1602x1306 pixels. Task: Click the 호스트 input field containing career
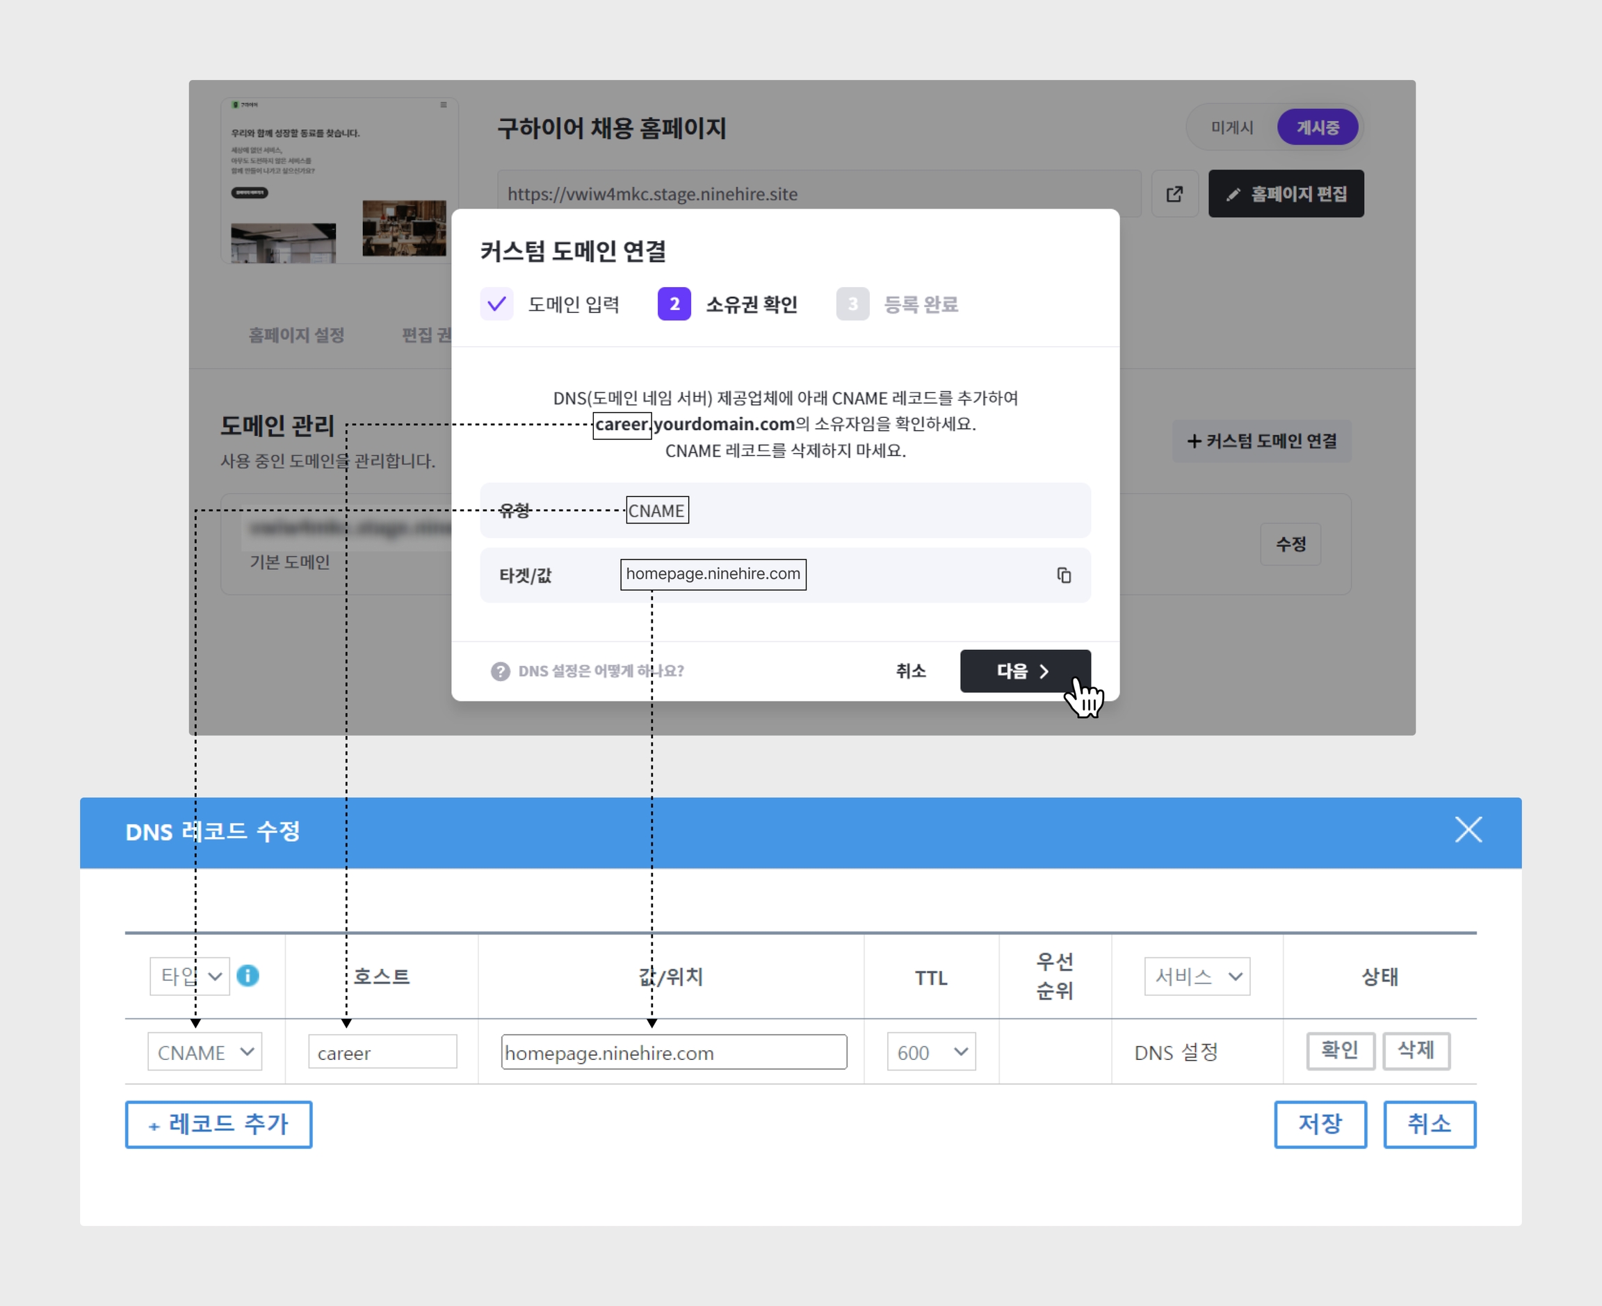click(x=382, y=1052)
